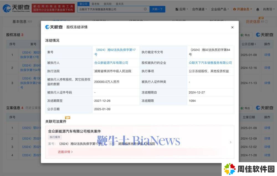Expand the related case card chevron
277x176 pixels.
coord(230,142)
